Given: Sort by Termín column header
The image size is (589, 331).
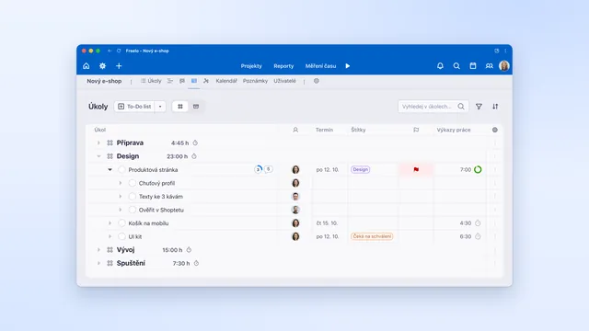Looking at the screenshot, I should (x=324, y=130).
